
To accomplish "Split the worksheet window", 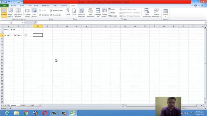I will pyautogui.click(x=111, y=9).
